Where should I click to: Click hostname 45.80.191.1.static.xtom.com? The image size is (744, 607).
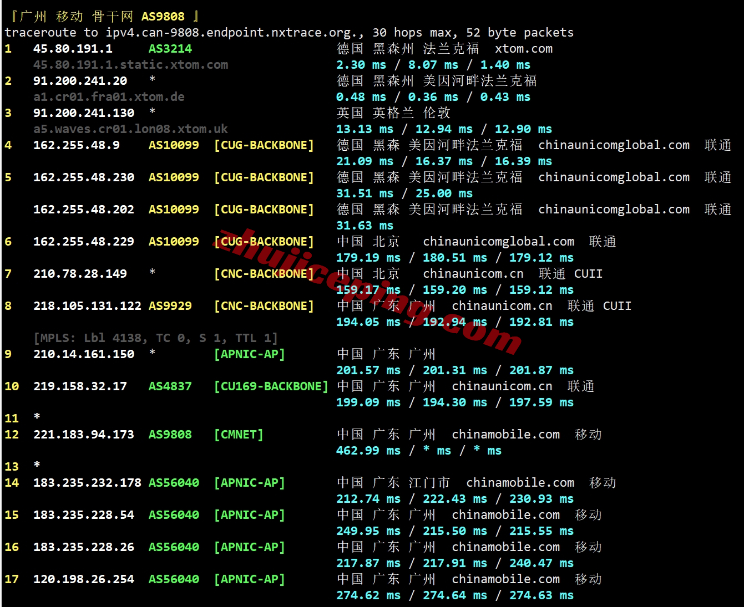[131, 65]
